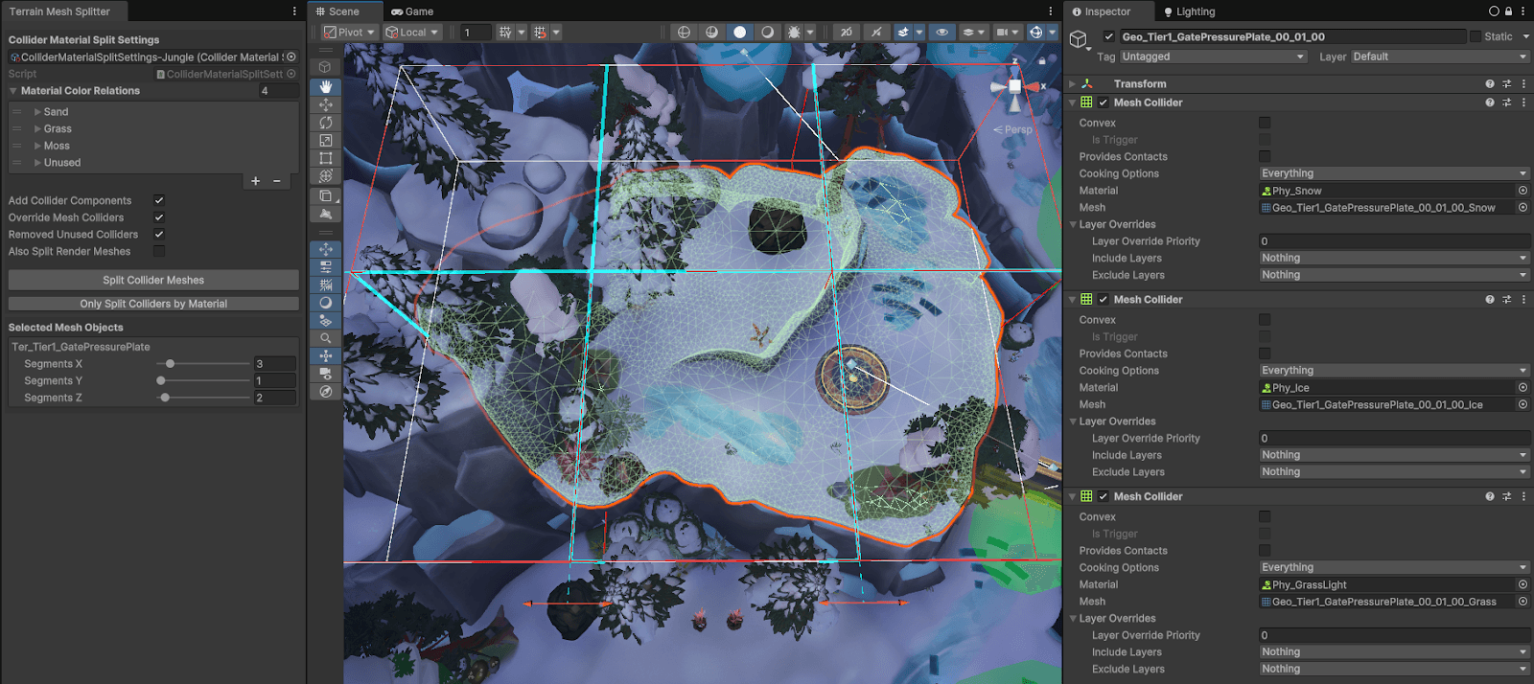Open help for the first Mesh Collider
Viewport: 1534px width, 684px height.
1490,103
